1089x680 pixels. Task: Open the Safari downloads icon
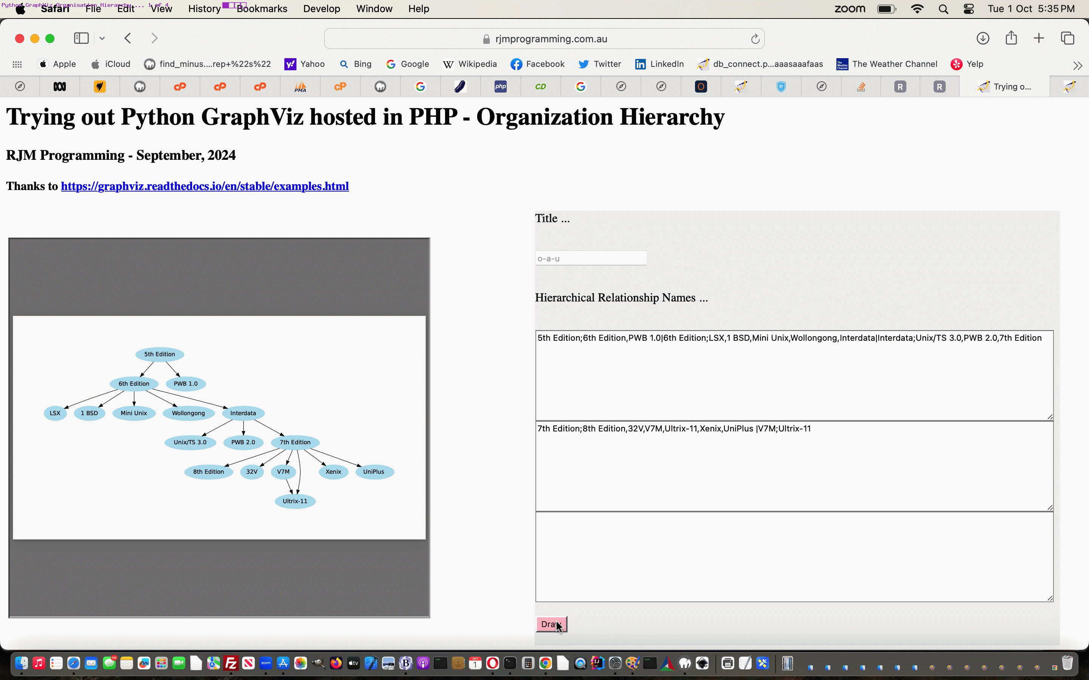click(x=982, y=38)
